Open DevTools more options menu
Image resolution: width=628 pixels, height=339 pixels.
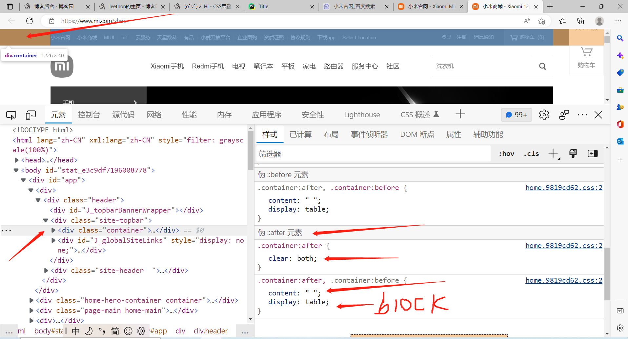582,115
